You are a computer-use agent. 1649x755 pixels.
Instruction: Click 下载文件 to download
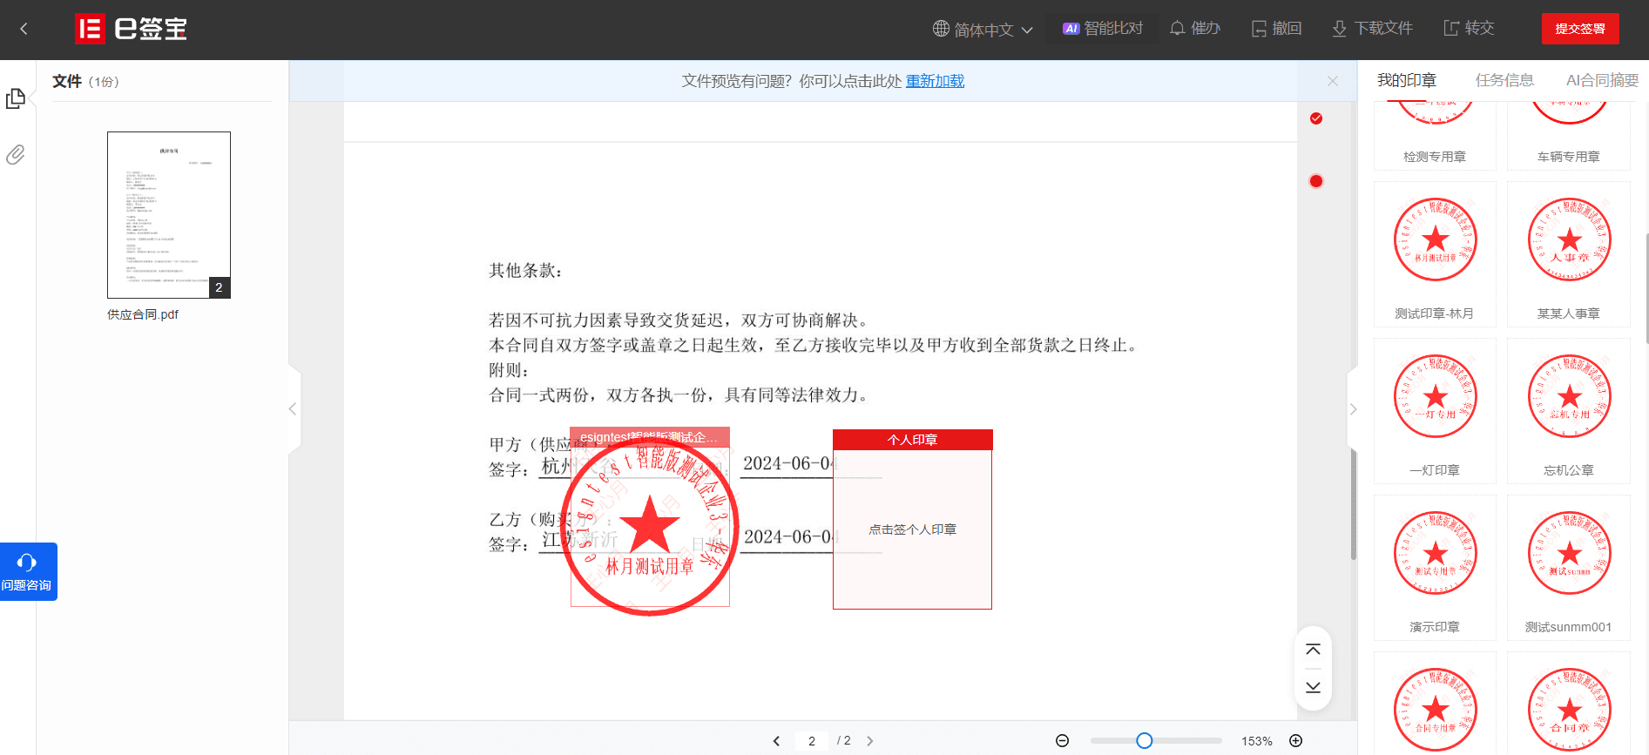(1373, 29)
